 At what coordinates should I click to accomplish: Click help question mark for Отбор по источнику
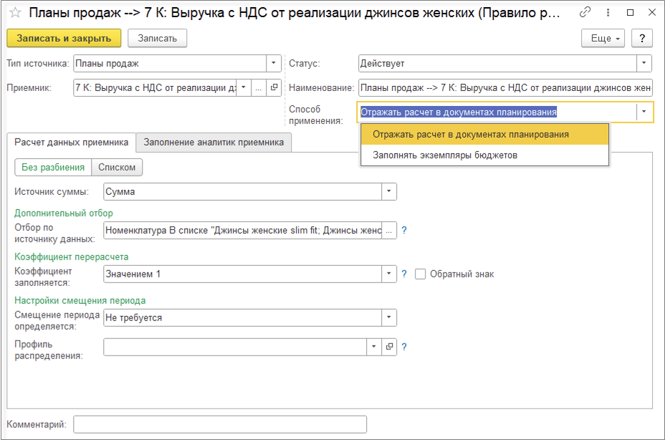click(404, 230)
